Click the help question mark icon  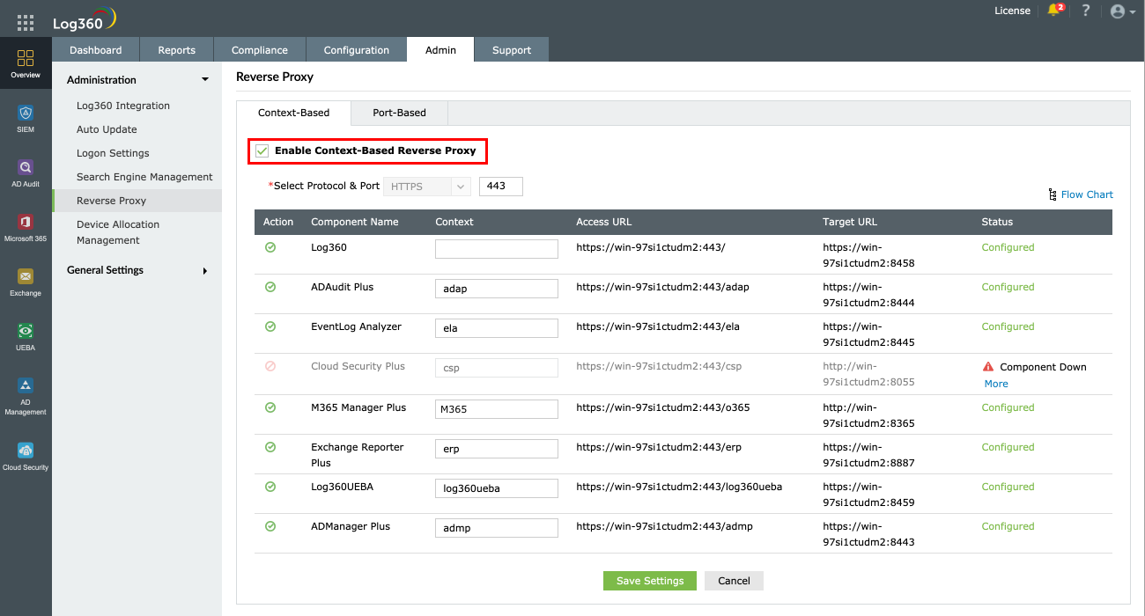(1086, 11)
